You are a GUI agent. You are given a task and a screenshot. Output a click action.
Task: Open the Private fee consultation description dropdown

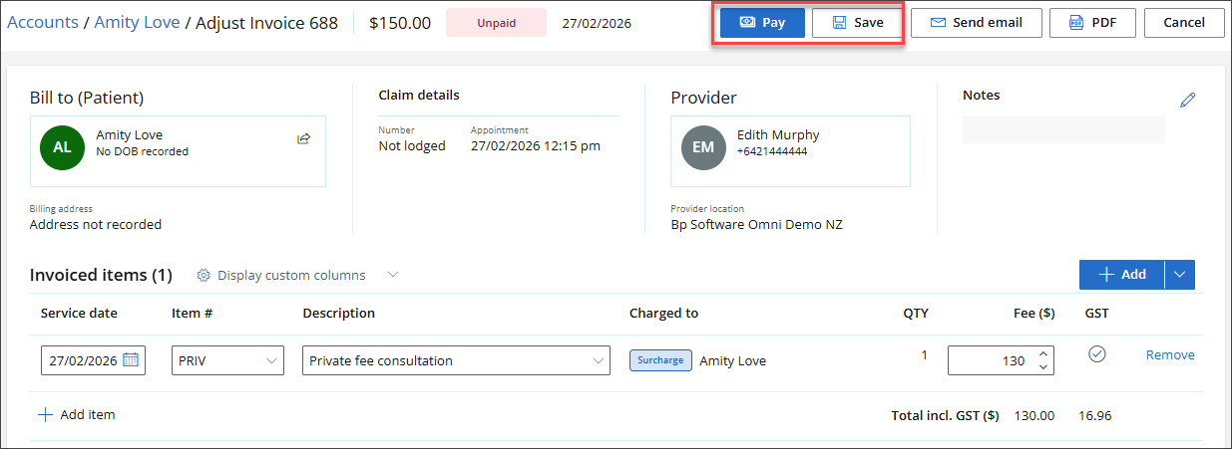pyautogui.click(x=598, y=360)
